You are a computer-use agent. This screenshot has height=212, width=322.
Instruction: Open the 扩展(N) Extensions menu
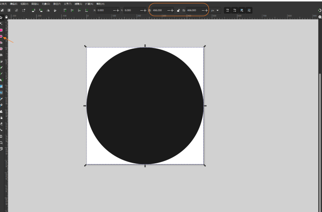pos(89,4)
